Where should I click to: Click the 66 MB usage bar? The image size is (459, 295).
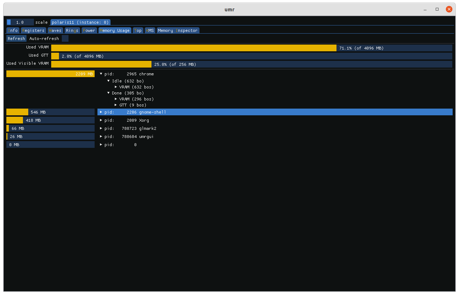[x=50, y=128]
